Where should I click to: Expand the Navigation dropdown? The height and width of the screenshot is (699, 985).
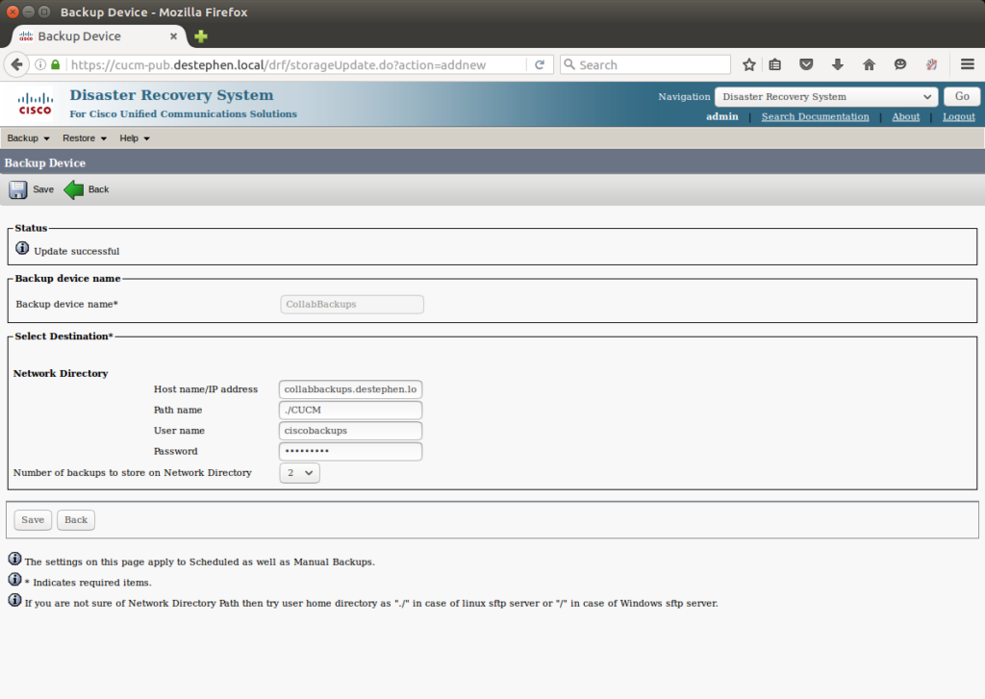coord(826,97)
